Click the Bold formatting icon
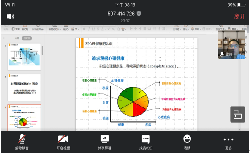Viewport: 250px width, 153px height. [84, 29]
